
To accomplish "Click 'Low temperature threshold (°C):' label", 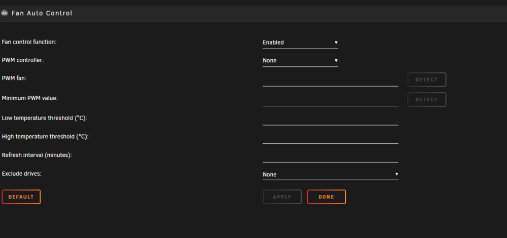I will click(x=45, y=118).
